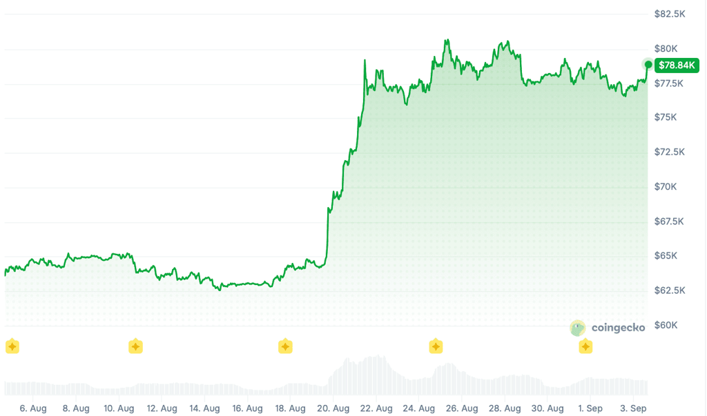
Task: Open the star event marker near 11. Aug
Action: 135,346
